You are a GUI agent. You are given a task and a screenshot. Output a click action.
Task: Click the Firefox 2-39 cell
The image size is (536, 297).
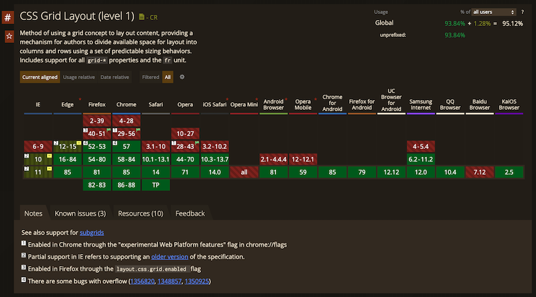[96, 121]
